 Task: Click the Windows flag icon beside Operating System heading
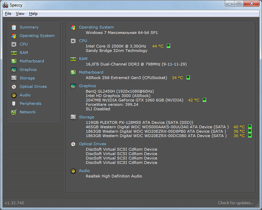(x=73, y=27)
